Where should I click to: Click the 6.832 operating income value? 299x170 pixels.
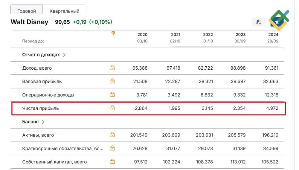click(x=207, y=95)
